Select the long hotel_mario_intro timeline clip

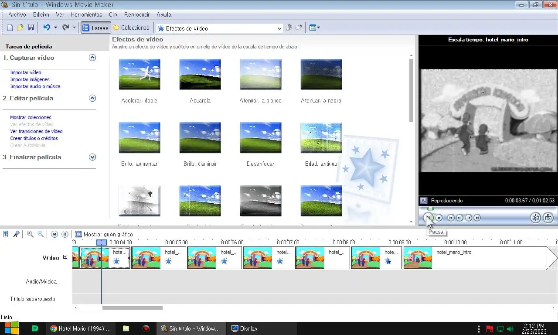(x=475, y=258)
